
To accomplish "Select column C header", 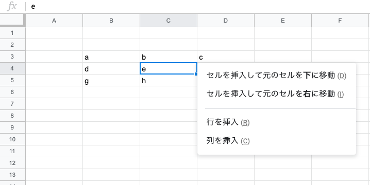I will (168, 21).
